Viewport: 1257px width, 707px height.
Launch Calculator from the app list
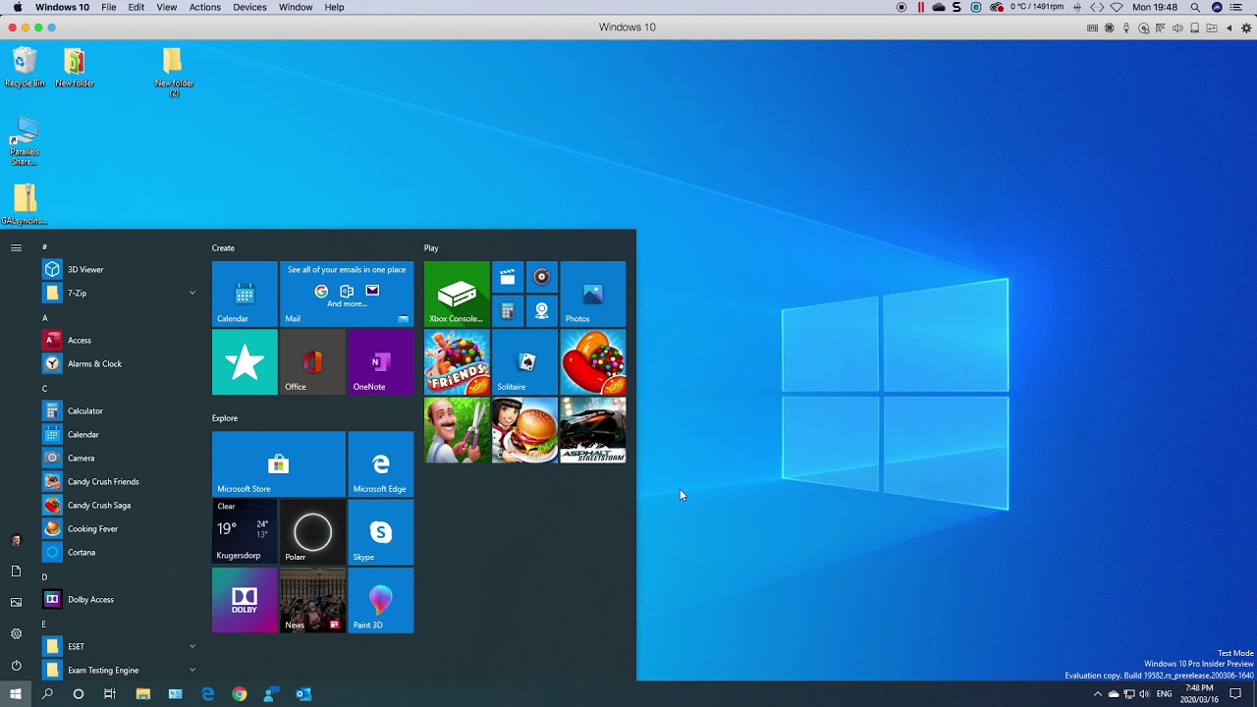coord(118,410)
